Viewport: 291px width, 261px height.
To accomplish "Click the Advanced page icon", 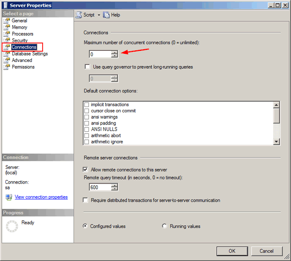I will (6, 60).
